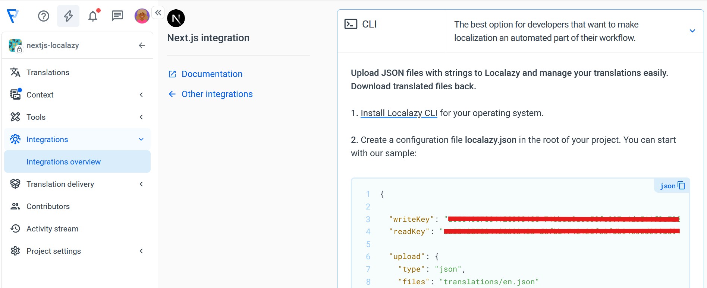Open the Context menu item
Image resolution: width=707 pixels, height=288 pixels.
[x=78, y=95]
